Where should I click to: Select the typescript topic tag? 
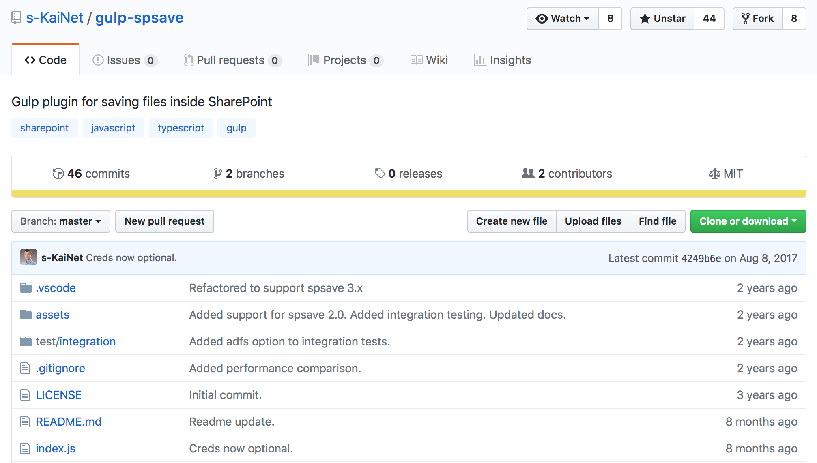point(181,128)
